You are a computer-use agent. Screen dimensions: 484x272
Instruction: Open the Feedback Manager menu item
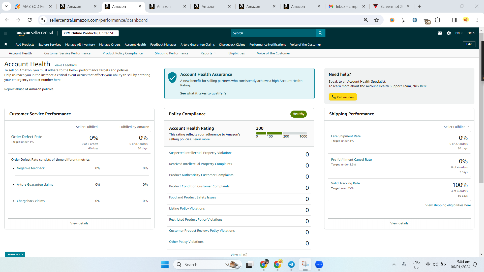pos(163,45)
